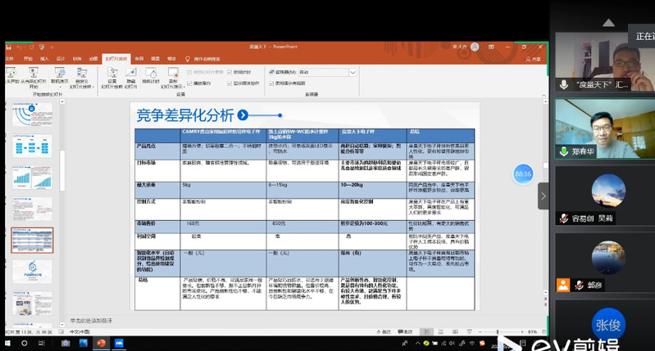
Task: Select the flowchart boxes slide thumbnail
Action: click(x=32, y=146)
